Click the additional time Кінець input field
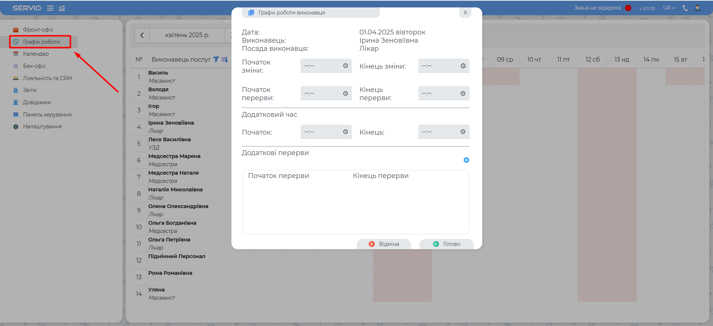The image size is (713, 326). [439, 132]
